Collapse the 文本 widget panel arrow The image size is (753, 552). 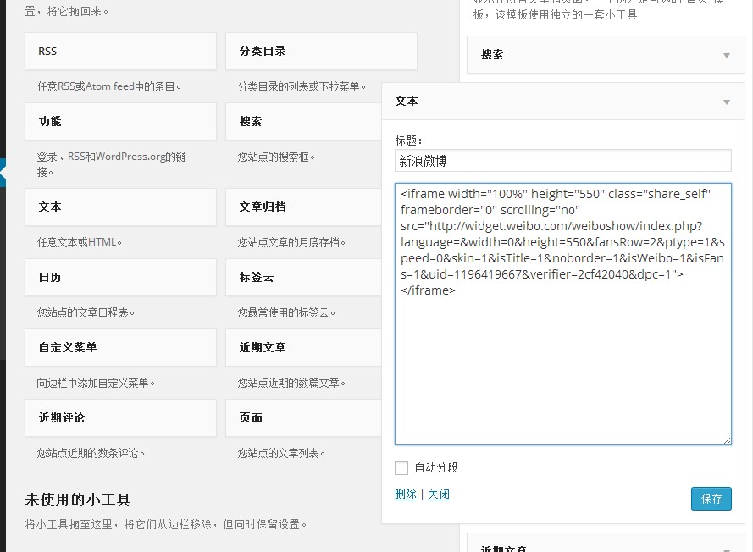726,102
